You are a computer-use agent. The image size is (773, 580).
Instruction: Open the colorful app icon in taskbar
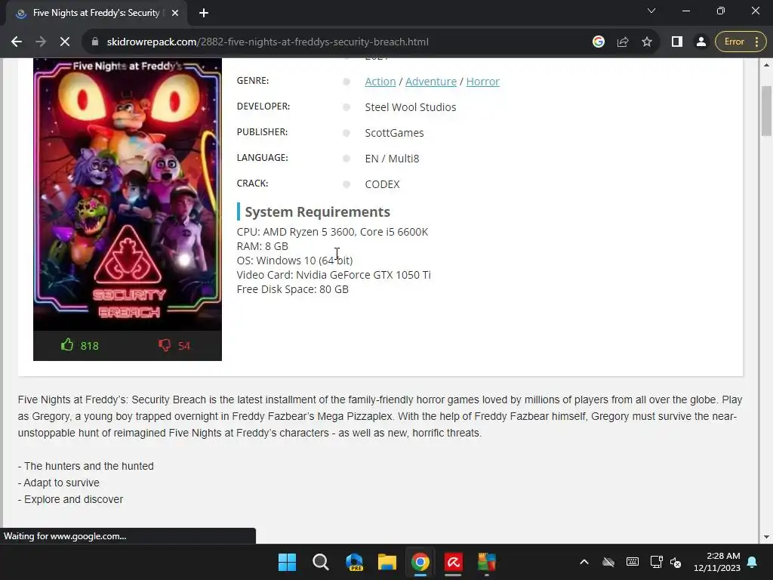[487, 562]
